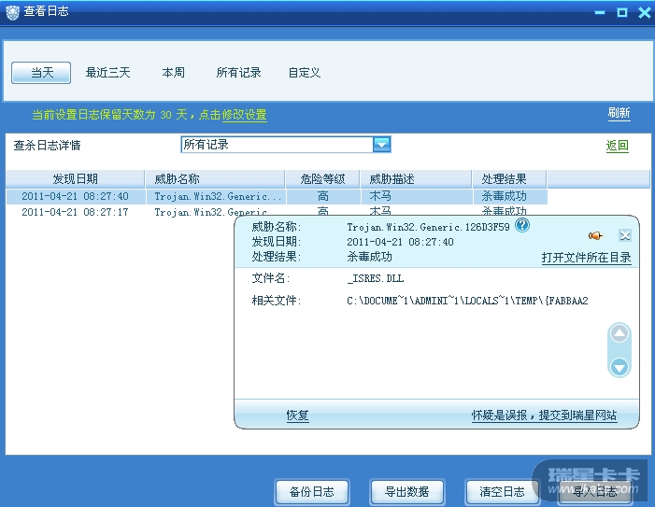Close the threat detail popup
Screen dimensions: 655x507
(625, 236)
